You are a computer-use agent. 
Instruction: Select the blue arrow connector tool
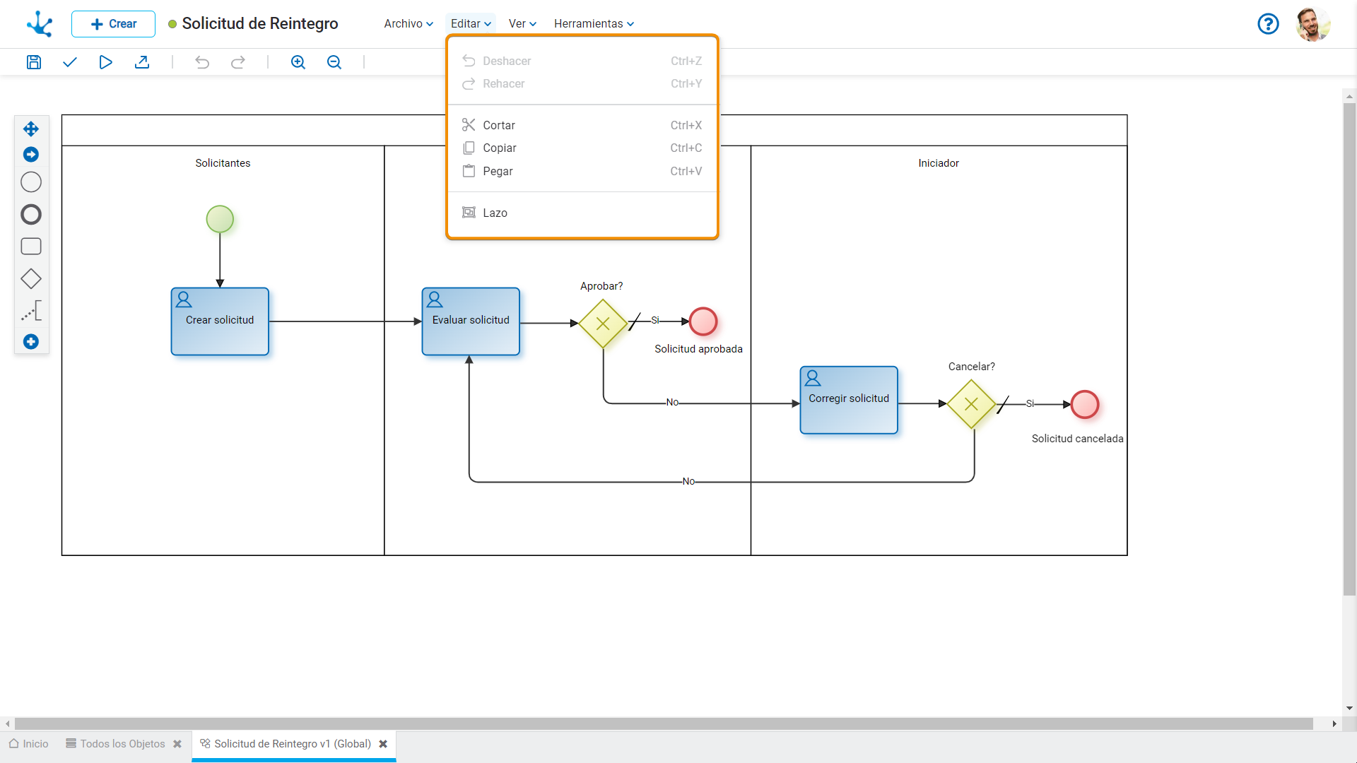click(30, 154)
